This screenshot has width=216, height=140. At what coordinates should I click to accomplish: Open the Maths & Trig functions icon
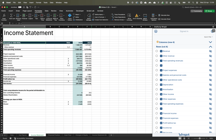coord(54,15)
